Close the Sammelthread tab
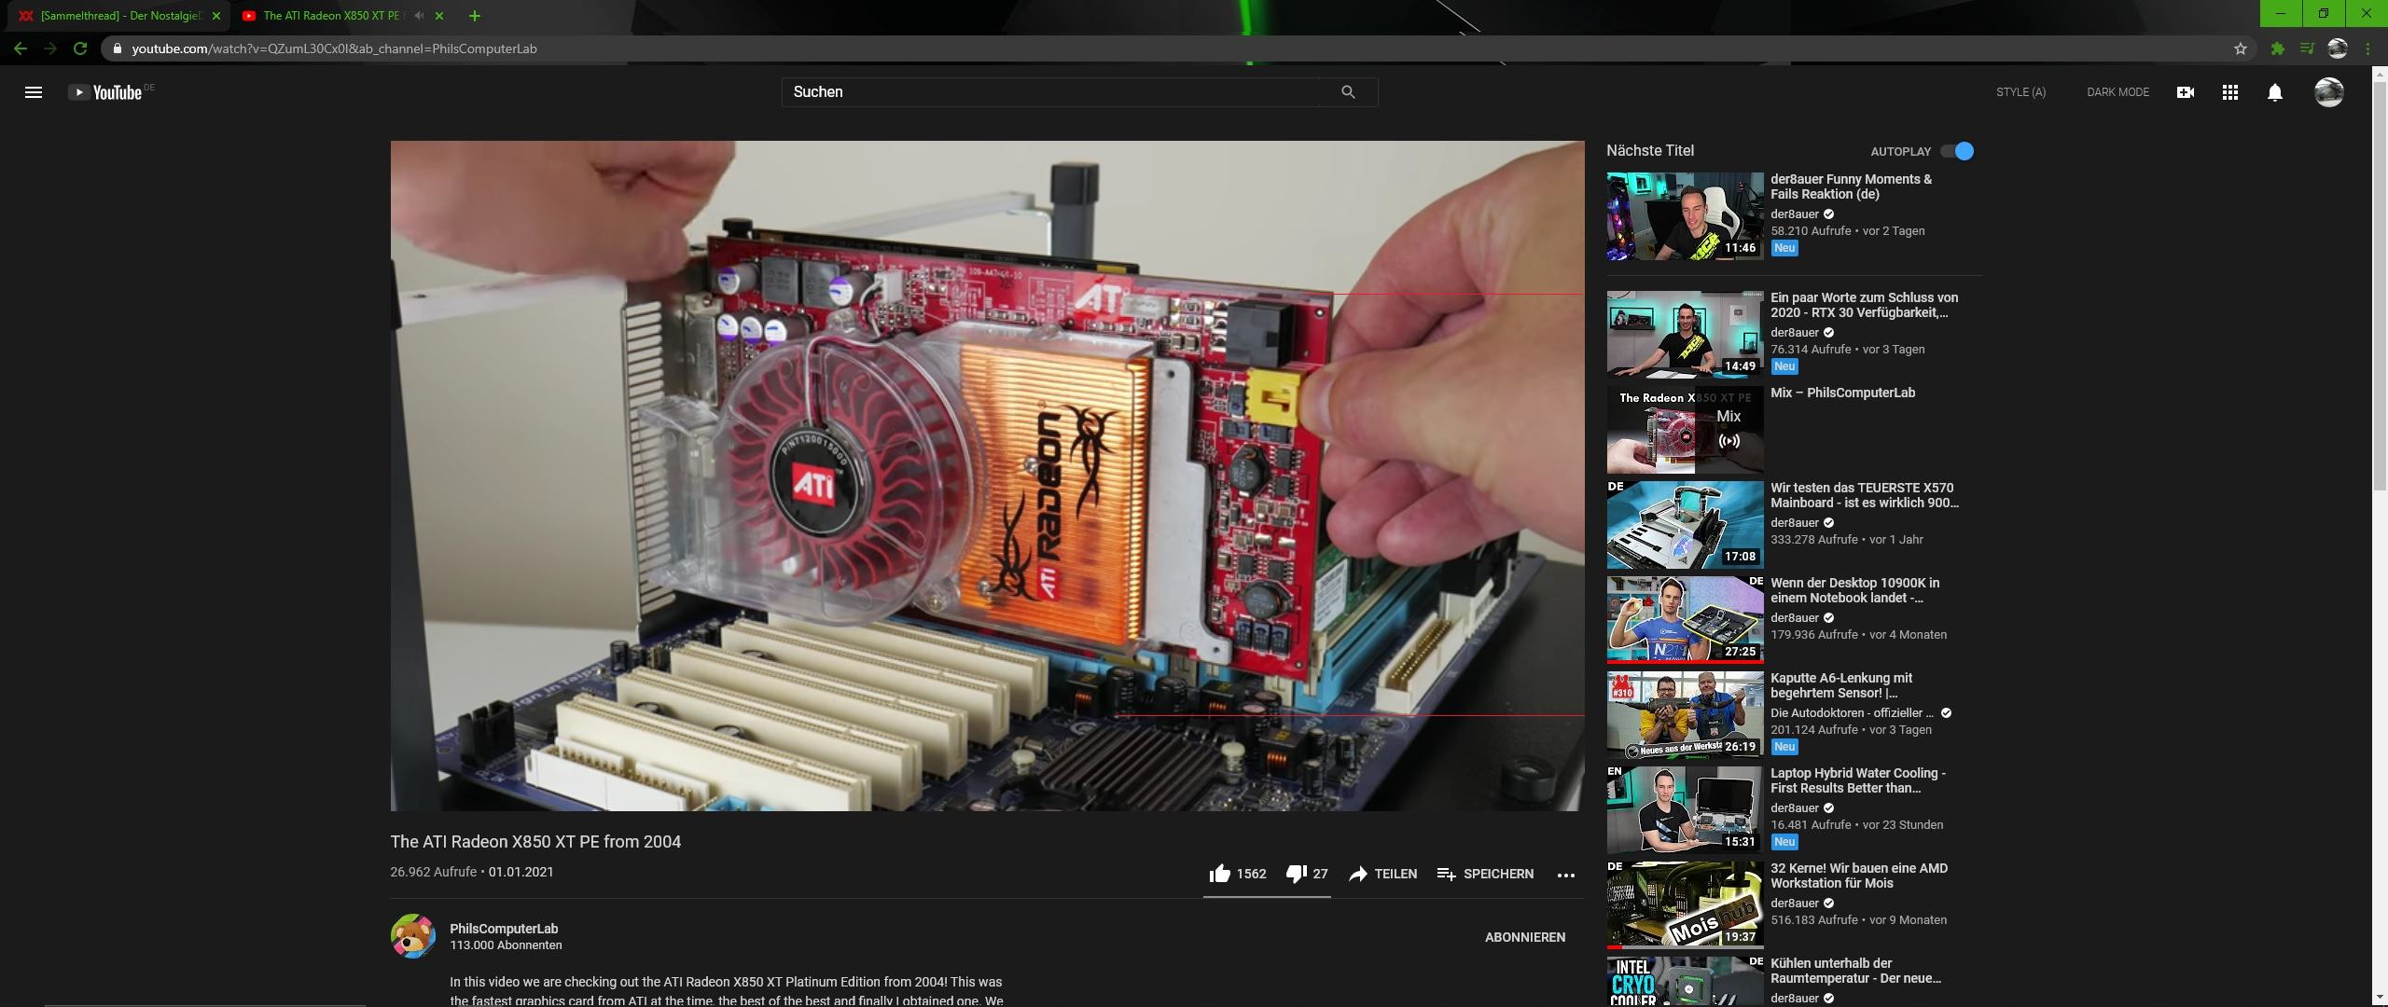Screen dimensions: 2388x1007 (x=216, y=16)
